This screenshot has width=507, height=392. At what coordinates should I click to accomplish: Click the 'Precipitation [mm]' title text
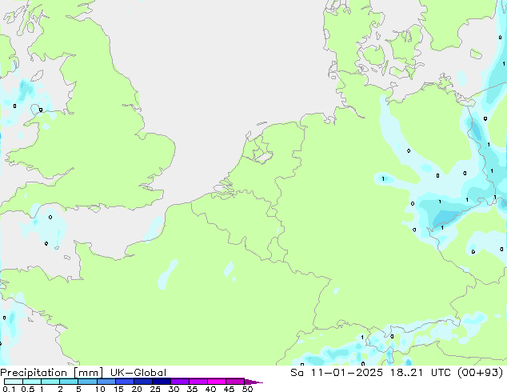52,373
